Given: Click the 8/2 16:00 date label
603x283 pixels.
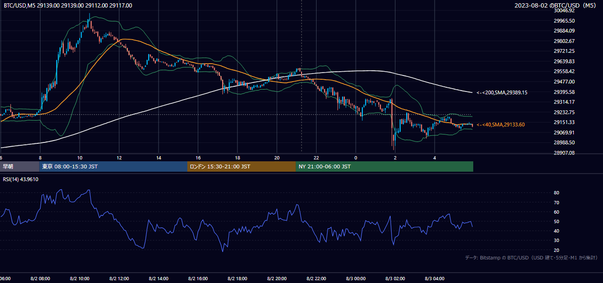Looking at the screenshot, I should [198, 279].
